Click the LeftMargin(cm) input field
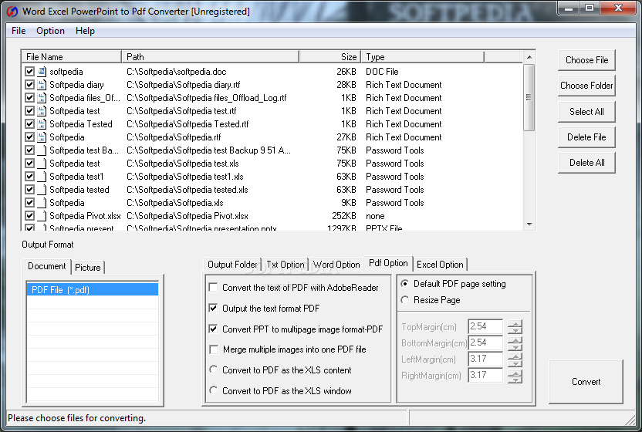 485,359
